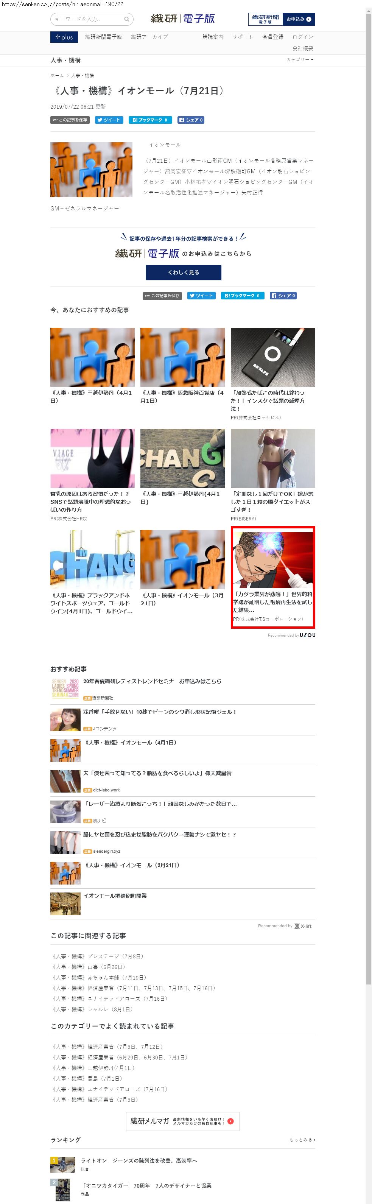
Task: Click the くわしく見る button
Action: tap(183, 273)
